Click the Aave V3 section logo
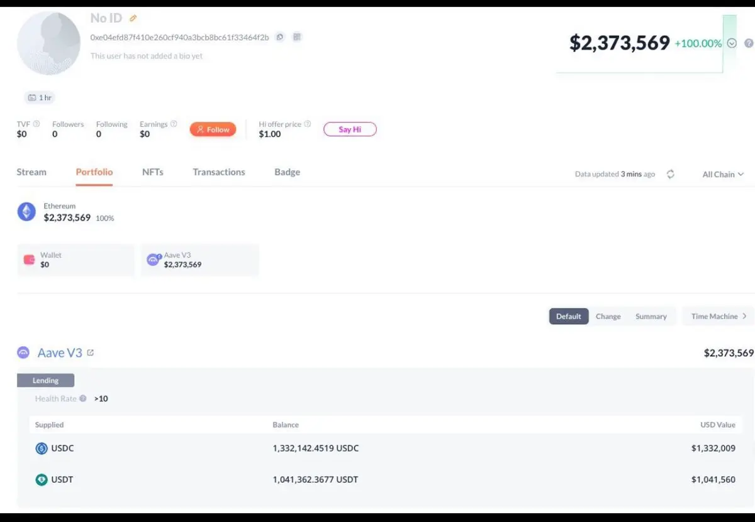This screenshot has height=522, width=755. [x=23, y=352]
